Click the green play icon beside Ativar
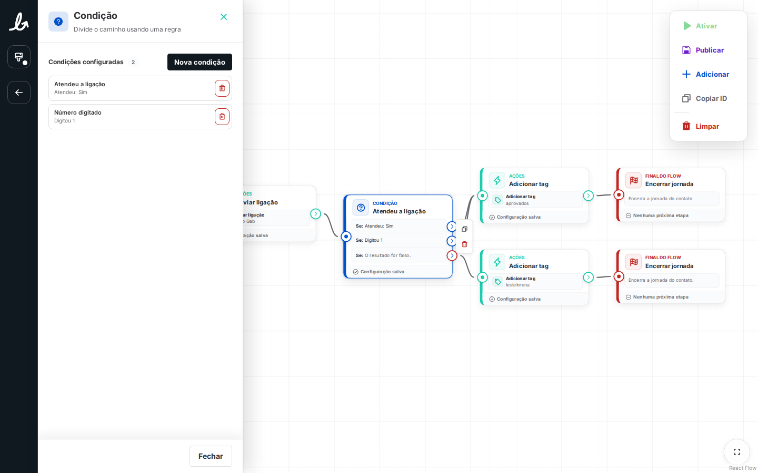This screenshot has height=473, width=758. 686,26
